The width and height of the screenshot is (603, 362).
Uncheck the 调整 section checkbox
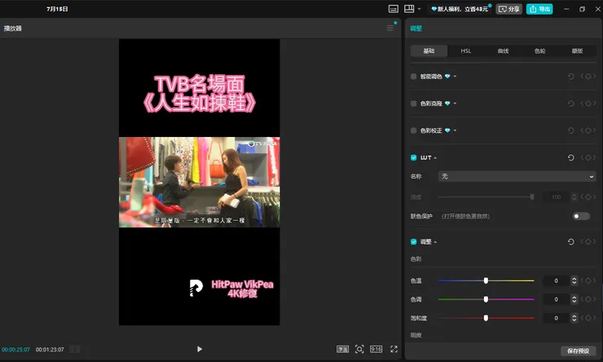[414, 241]
